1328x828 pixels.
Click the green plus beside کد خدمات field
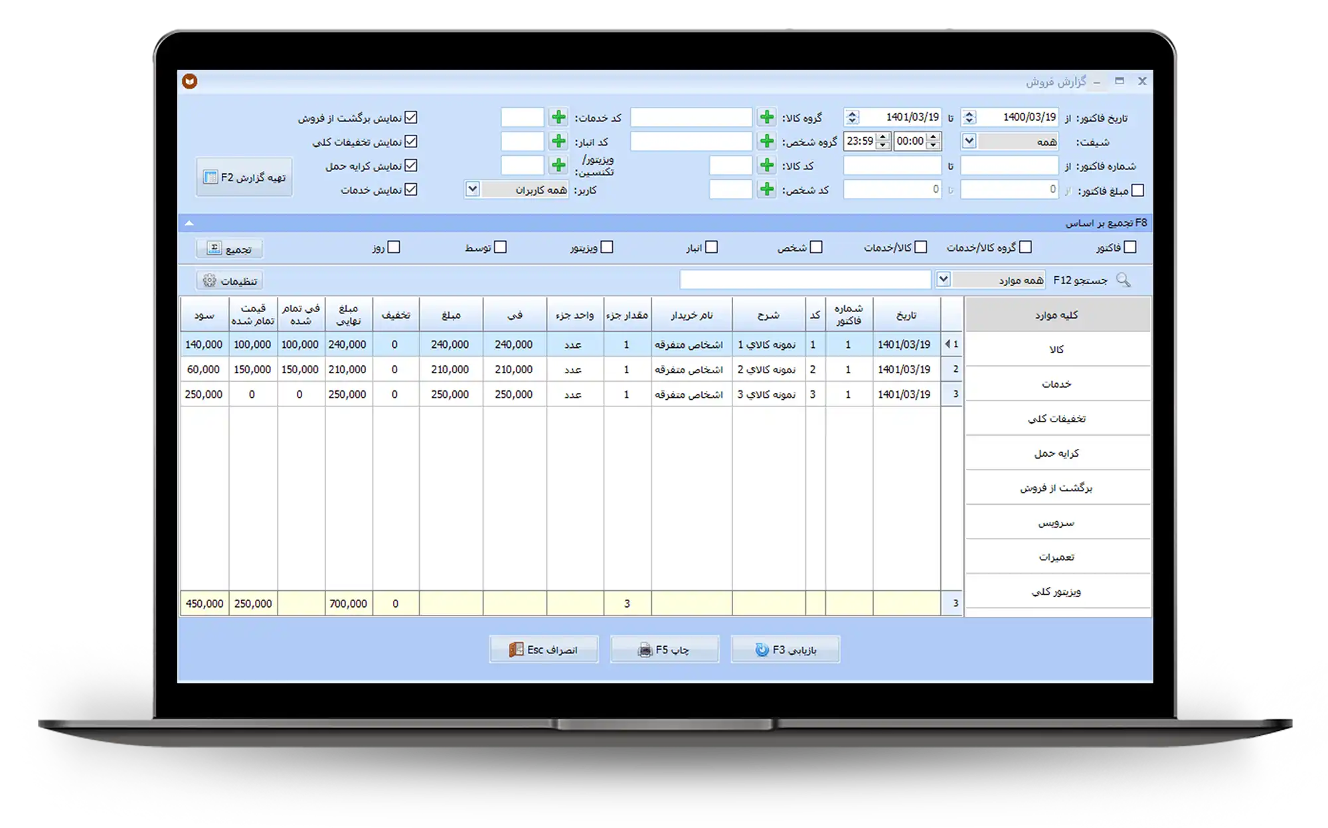pos(558,118)
